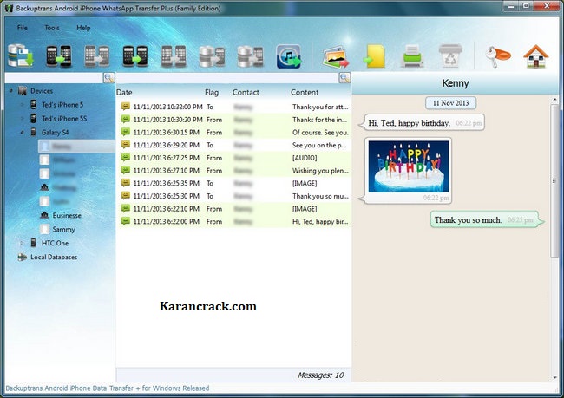This screenshot has height=398, width=564.
Task: Expand Ted's iPhone 5S node
Action: 22,118
